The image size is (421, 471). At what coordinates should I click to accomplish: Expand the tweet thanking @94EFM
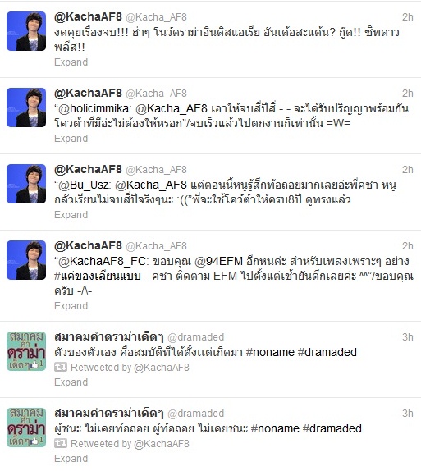click(71, 306)
